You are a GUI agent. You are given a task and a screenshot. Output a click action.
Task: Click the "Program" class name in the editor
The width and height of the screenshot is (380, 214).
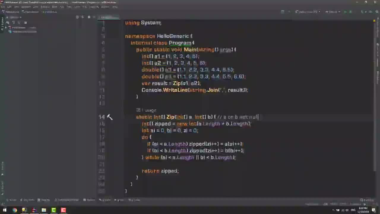[180, 43]
